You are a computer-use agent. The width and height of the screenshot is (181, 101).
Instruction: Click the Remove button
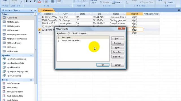point(118,43)
